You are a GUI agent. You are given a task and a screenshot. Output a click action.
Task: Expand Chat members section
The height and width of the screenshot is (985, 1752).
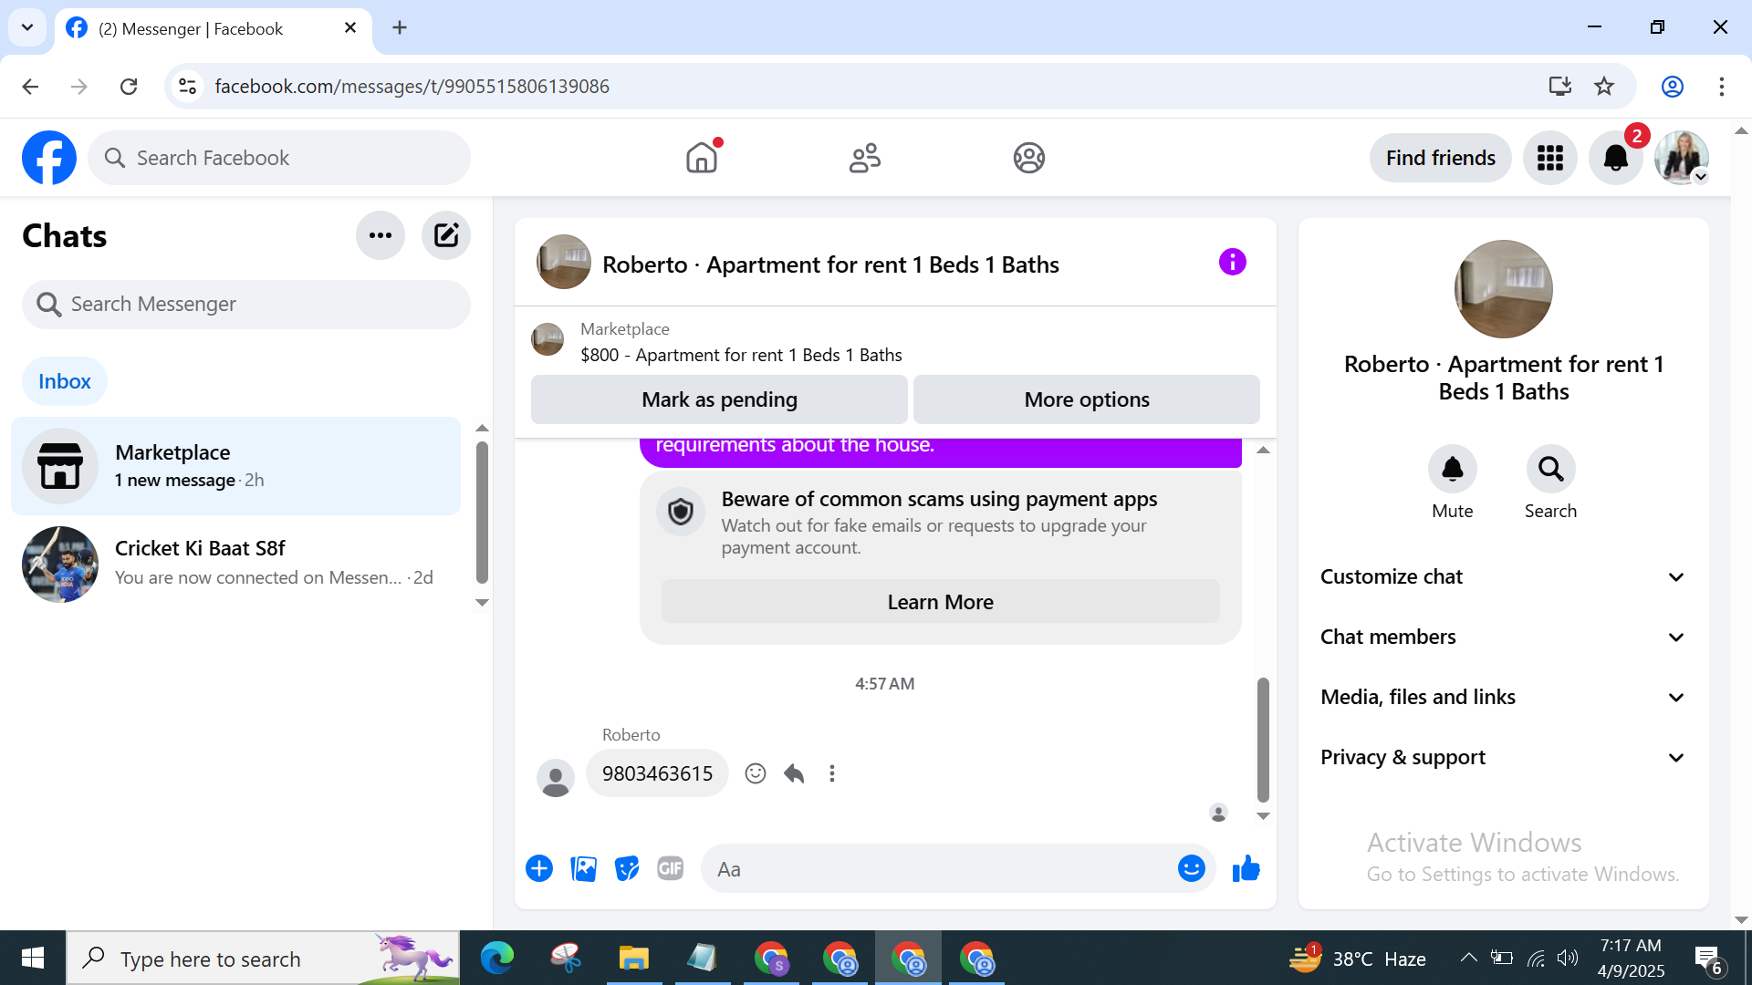1503,637
